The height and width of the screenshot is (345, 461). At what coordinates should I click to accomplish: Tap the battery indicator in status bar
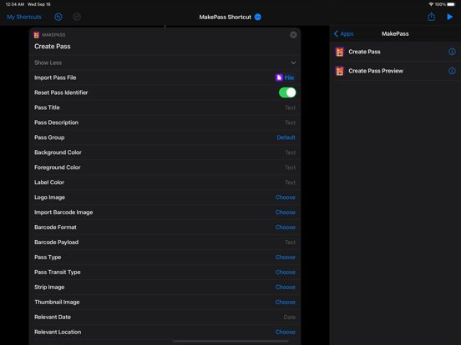point(451,4)
